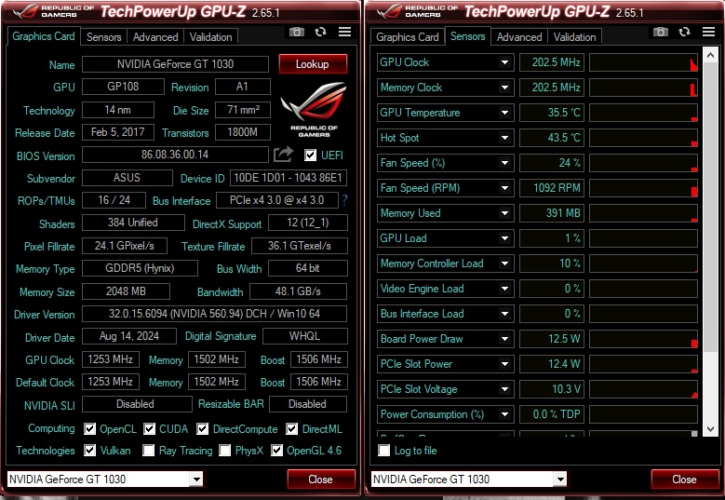Click the Memory Used value 391 MB
The height and width of the screenshot is (500, 725).
pos(552,213)
